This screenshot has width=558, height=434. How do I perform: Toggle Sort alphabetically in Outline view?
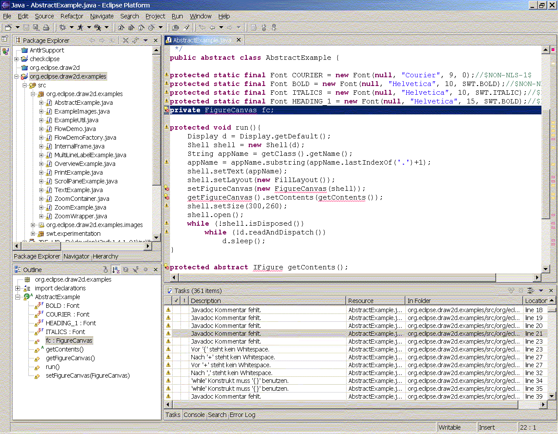pyautogui.click(x=116, y=270)
